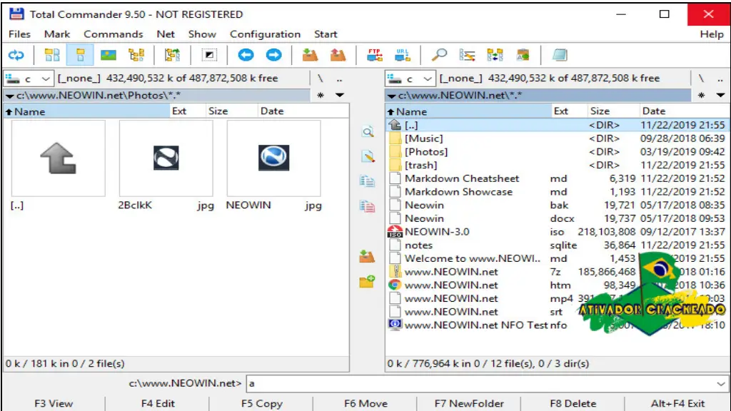Expand the command line history dropdown
Image resolution: width=731 pixels, height=411 pixels.
[721, 384]
